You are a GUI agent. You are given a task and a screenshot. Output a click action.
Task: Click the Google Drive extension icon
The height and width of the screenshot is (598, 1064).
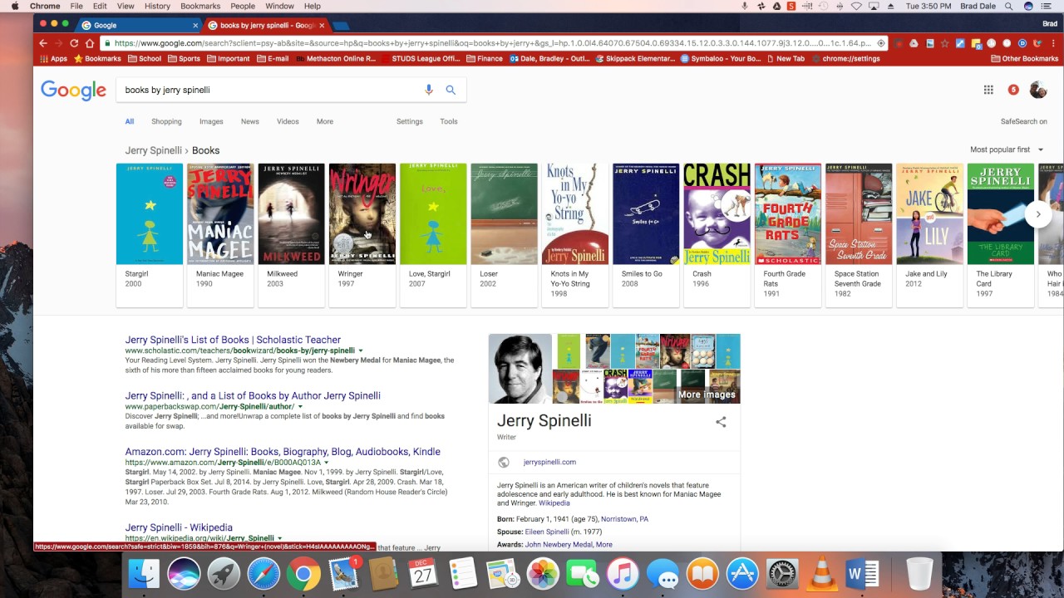click(913, 43)
